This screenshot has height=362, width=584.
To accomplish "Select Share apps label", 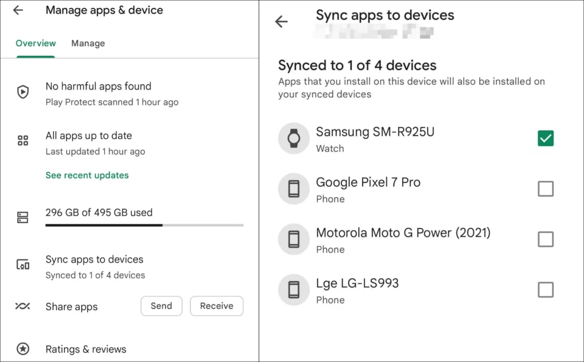I will point(71,307).
